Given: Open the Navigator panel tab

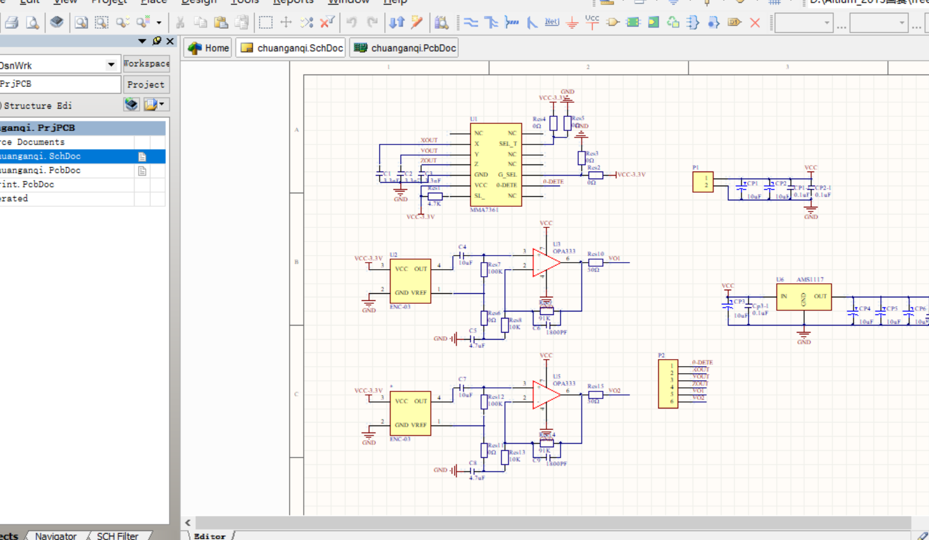Looking at the screenshot, I should [56, 535].
